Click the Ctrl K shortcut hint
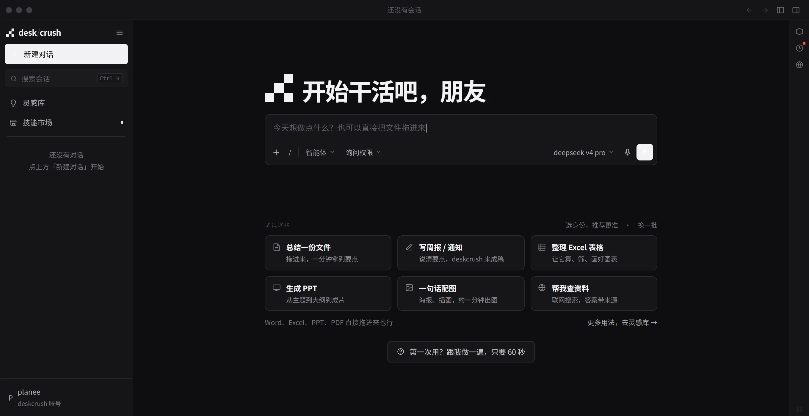809x416 pixels. coord(110,78)
